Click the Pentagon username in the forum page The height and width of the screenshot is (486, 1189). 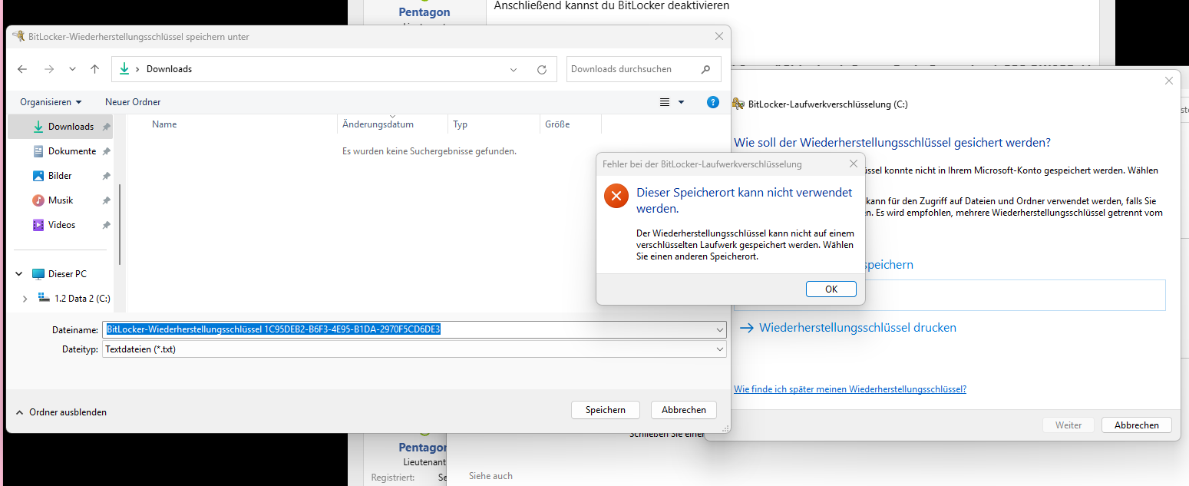[x=424, y=12]
